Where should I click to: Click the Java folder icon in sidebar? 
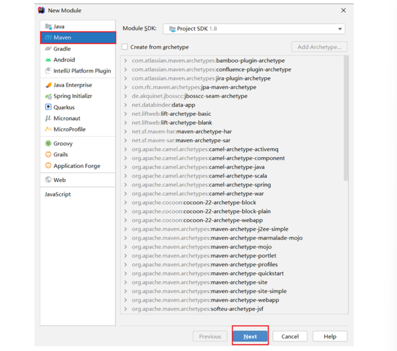[x=48, y=26]
